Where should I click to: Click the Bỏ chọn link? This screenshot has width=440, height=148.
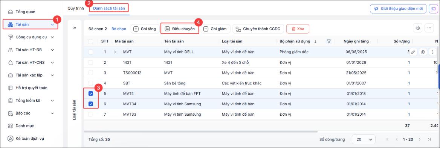(x=119, y=29)
